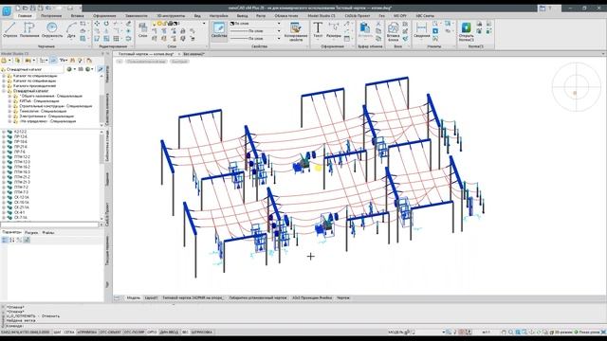Viewport: 607px width, 341px height.
Task: Open the Разрез tab in lower panel
Action: pos(31,233)
